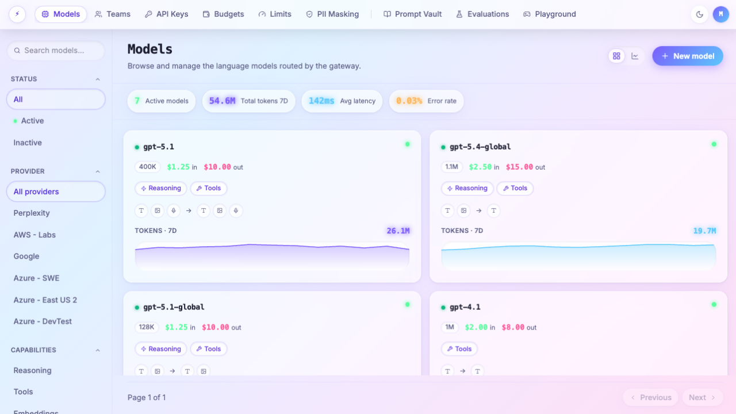736x414 pixels.
Task: Open the Budgets tab
Action: 223,14
